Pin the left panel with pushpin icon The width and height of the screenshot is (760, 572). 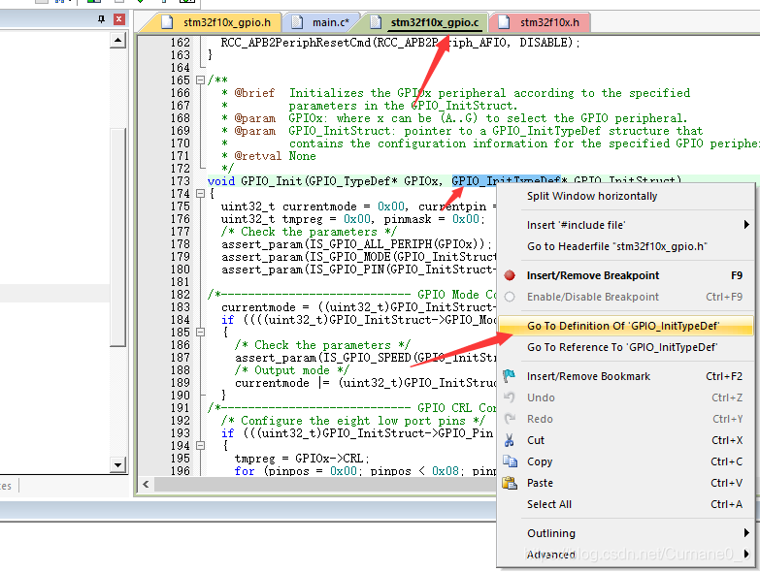click(101, 19)
